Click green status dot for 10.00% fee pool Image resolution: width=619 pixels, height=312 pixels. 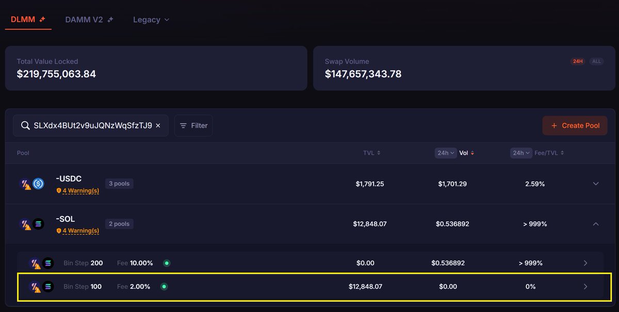tap(167, 263)
